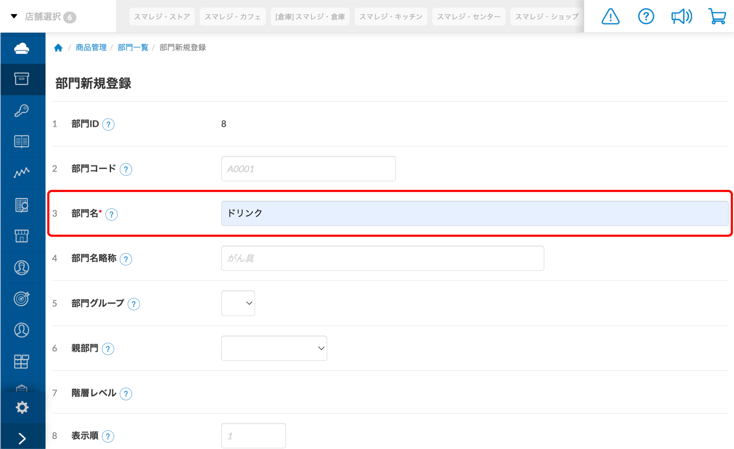The image size is (734, 449).
Task: Click the 表示順 input field
Action: tap(253, 435)
